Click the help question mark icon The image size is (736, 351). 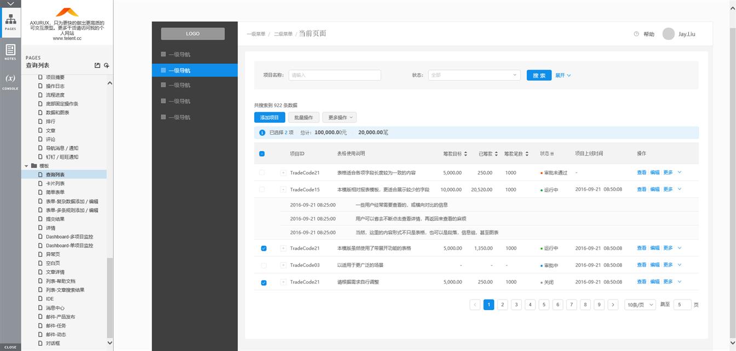click(x=636, y=34)
